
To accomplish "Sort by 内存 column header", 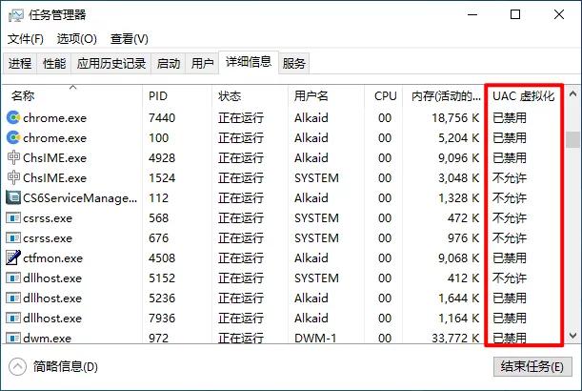I will (x=446, y=96).
